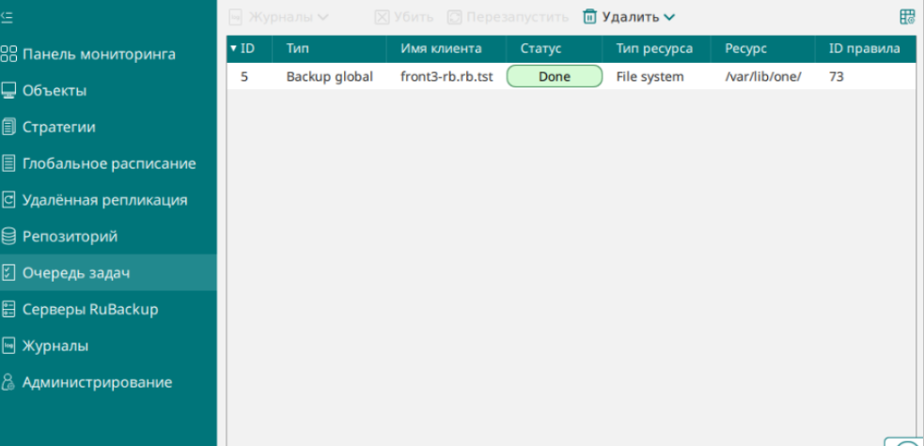Click the Администрирование user icon
924x446 pixels.
(8, 382)
